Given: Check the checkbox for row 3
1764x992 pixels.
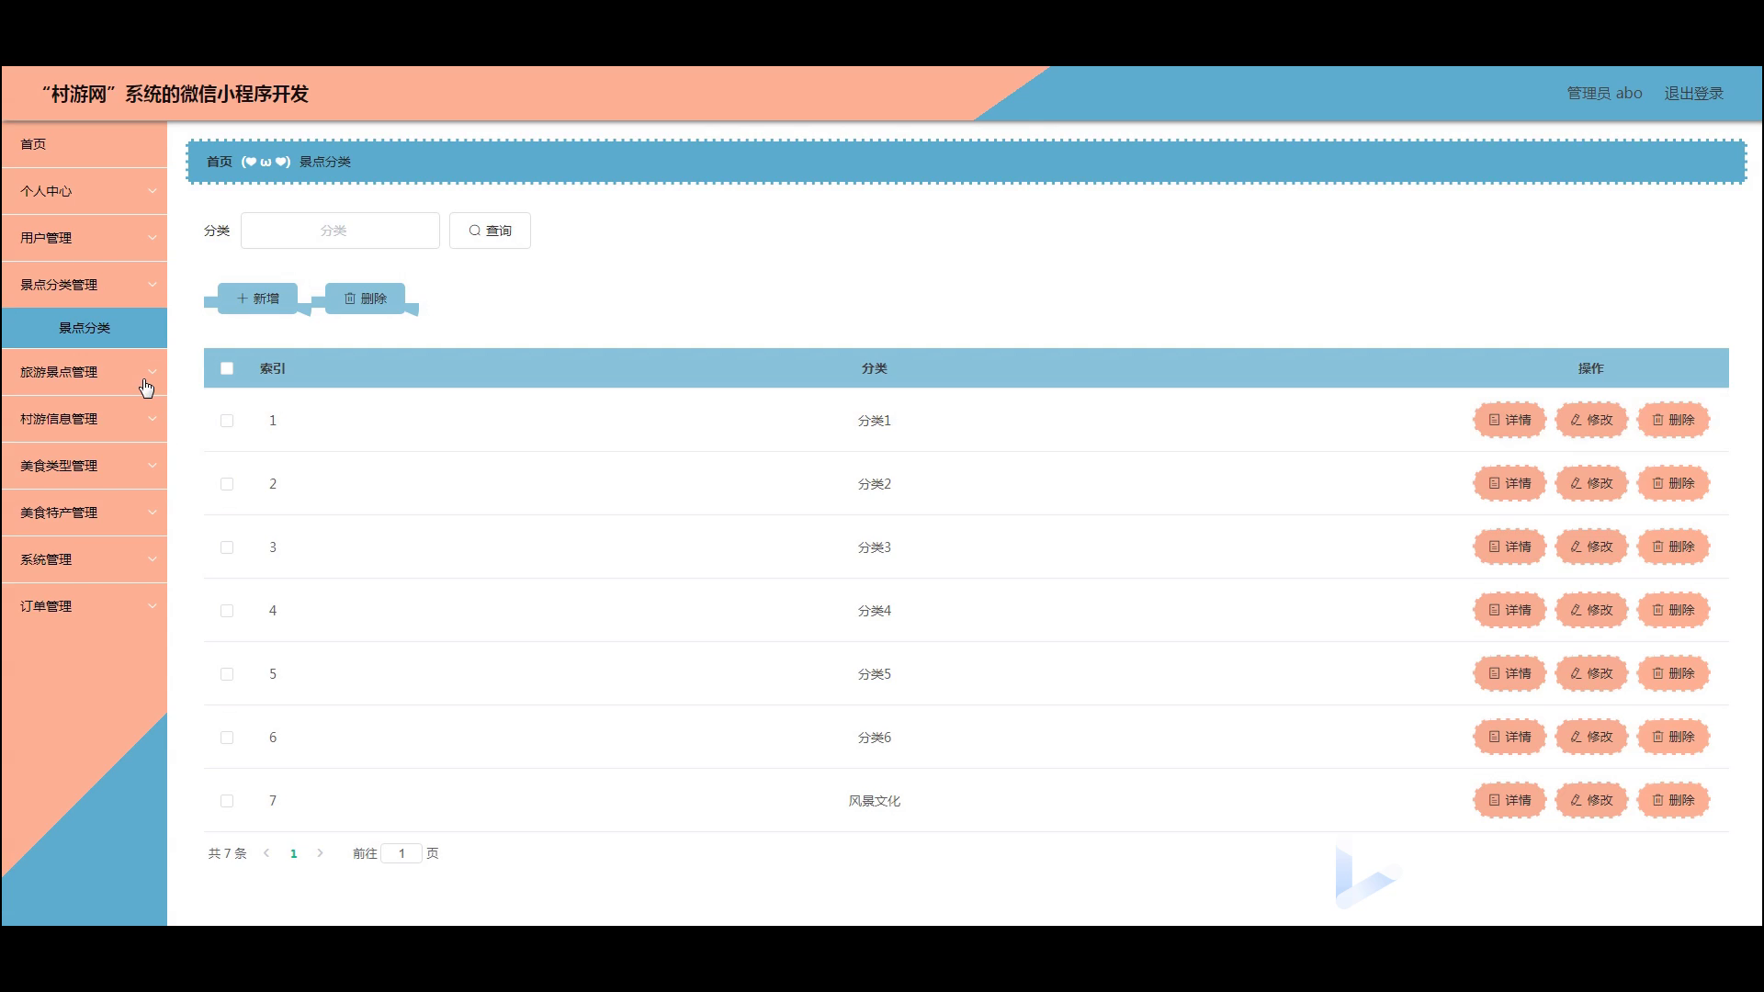Looking at the screenshot, I should coord(227,547).
